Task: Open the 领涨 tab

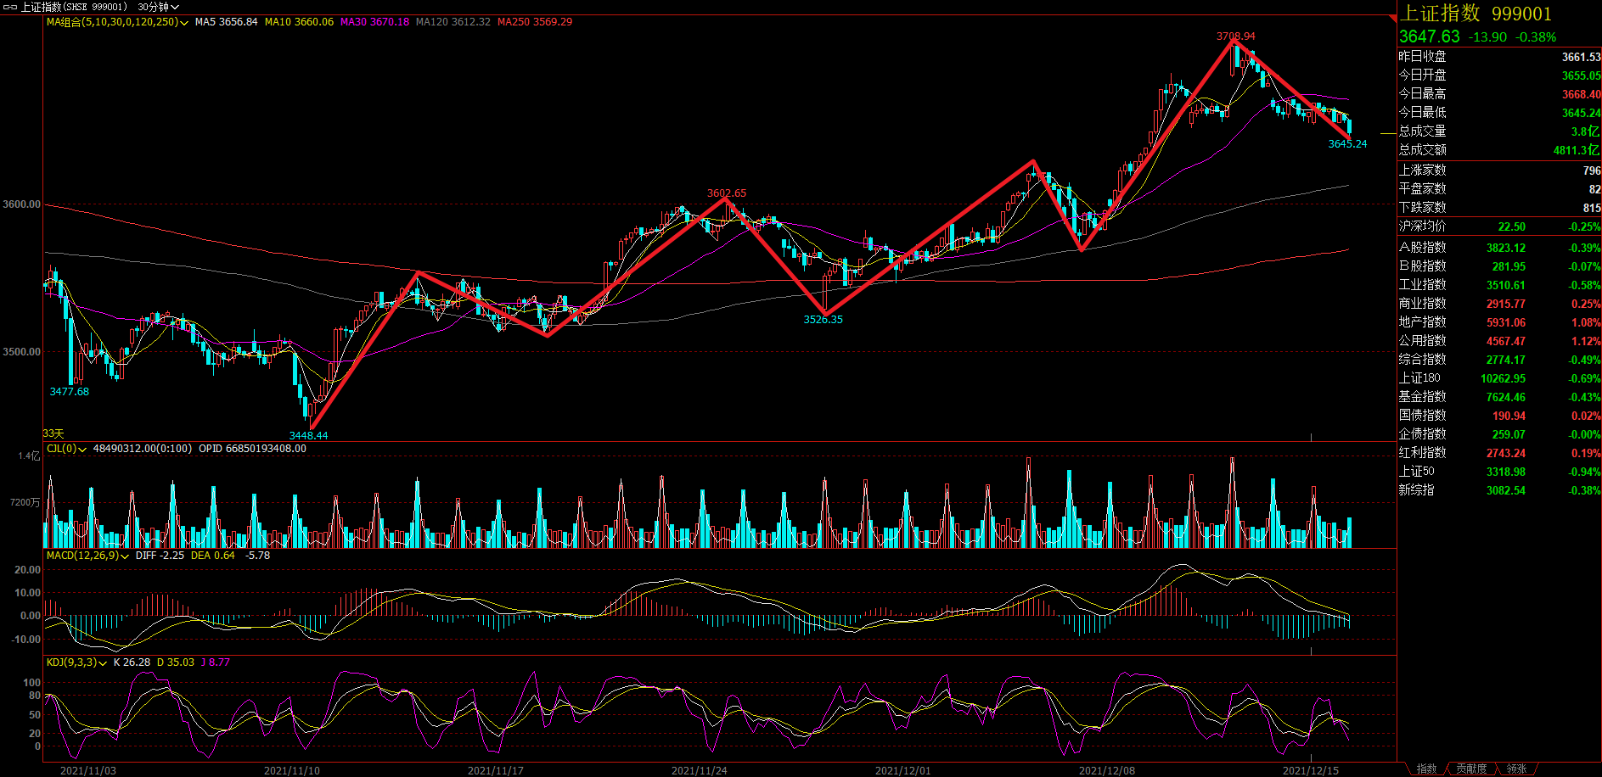Action: click(x=1516, y=769)
